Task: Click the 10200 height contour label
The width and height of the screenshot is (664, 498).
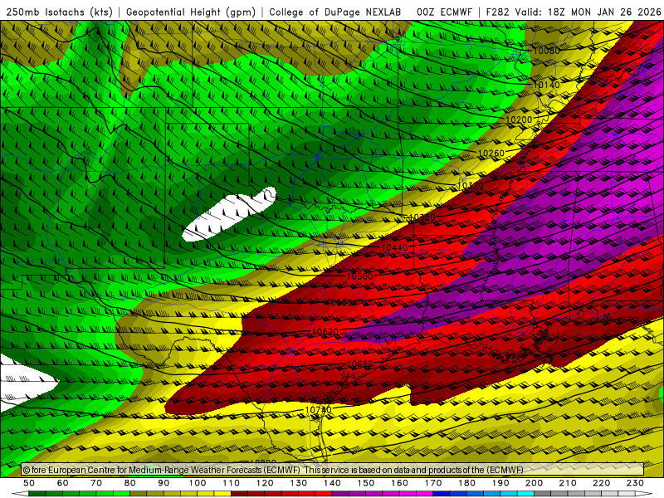Action: click(520, 120)
